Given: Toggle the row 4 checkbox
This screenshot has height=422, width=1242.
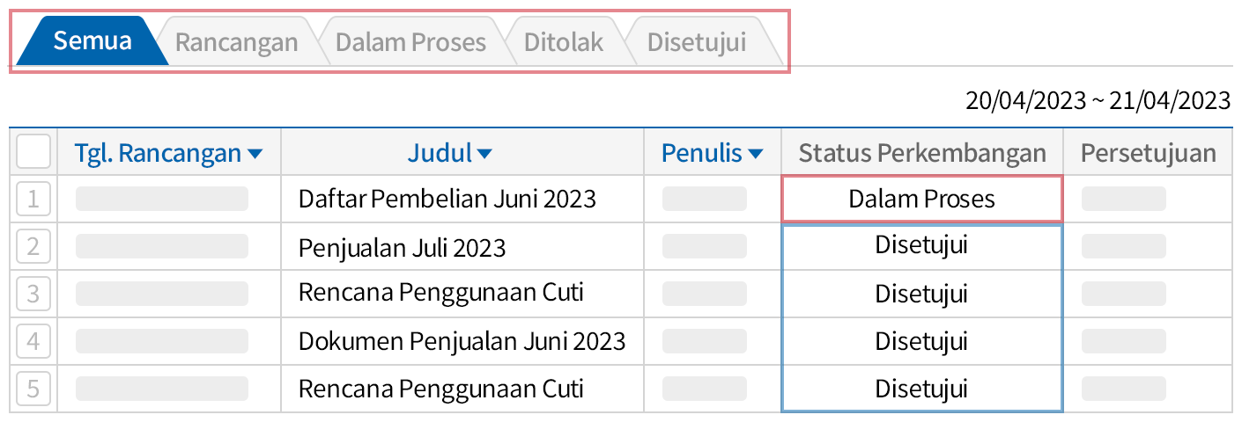Looking at the screenshot, I should [x=33, y=340].
